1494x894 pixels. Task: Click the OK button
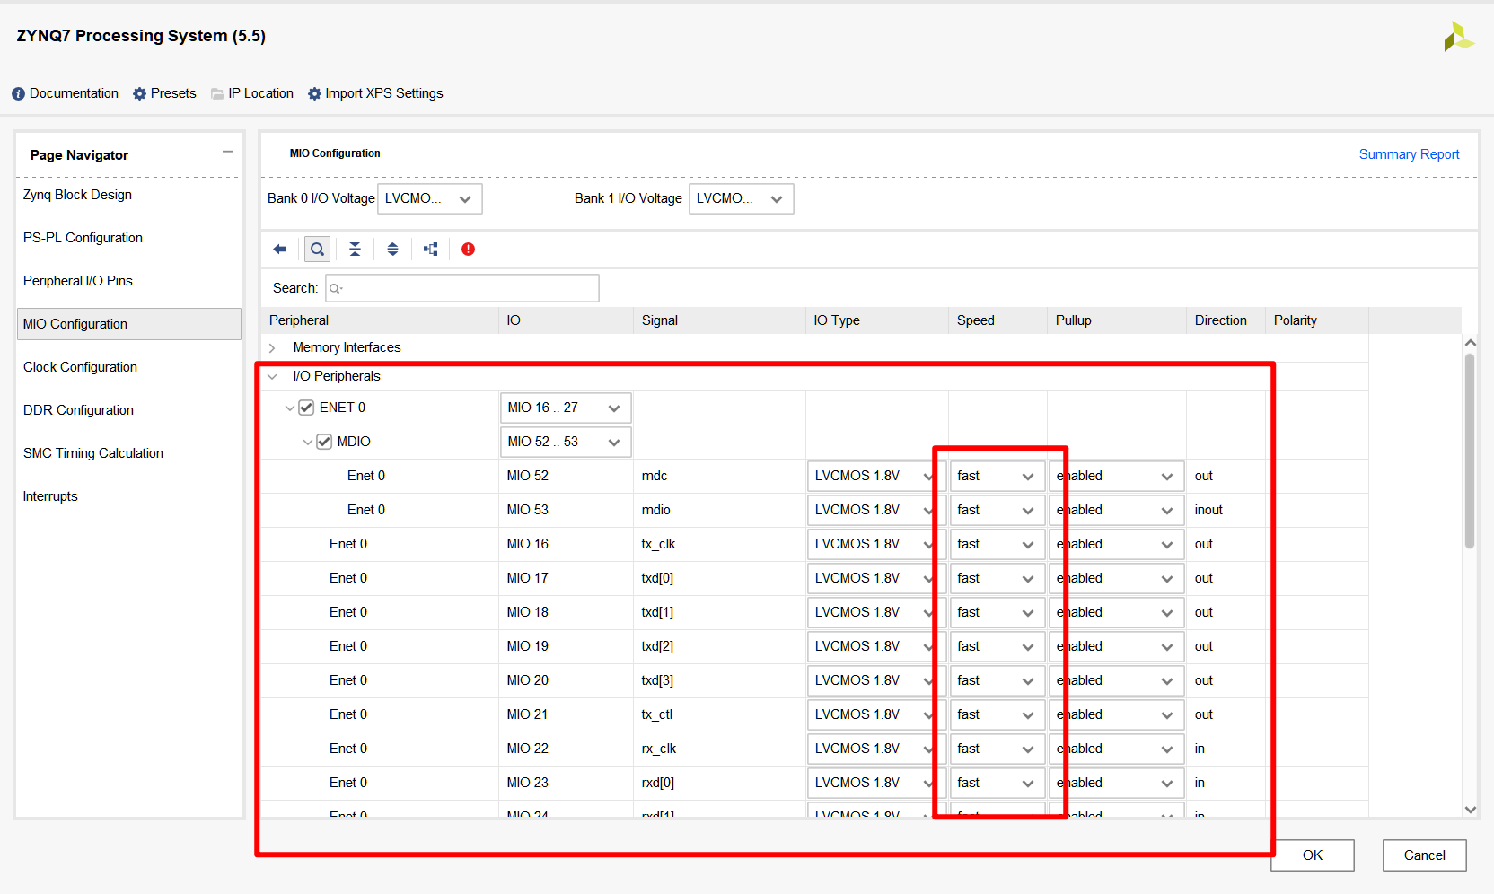[x=1313, y=855]
